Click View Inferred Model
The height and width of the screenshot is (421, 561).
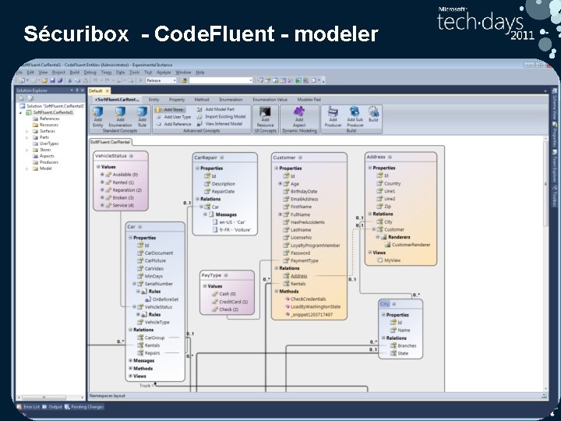tap(220, 124)
